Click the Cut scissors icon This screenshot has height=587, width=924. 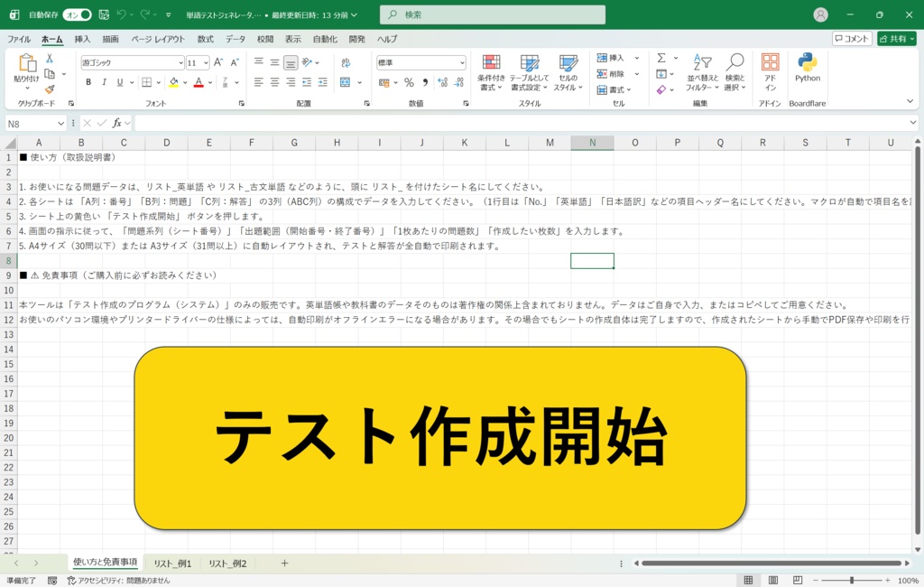tap(50, 59)
